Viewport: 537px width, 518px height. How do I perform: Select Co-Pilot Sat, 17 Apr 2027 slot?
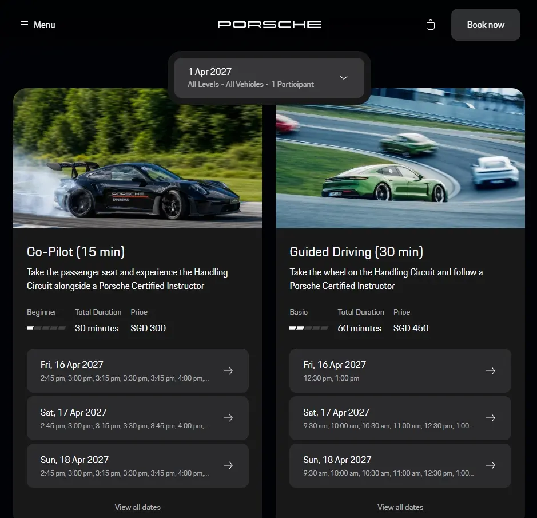point(138,418)
